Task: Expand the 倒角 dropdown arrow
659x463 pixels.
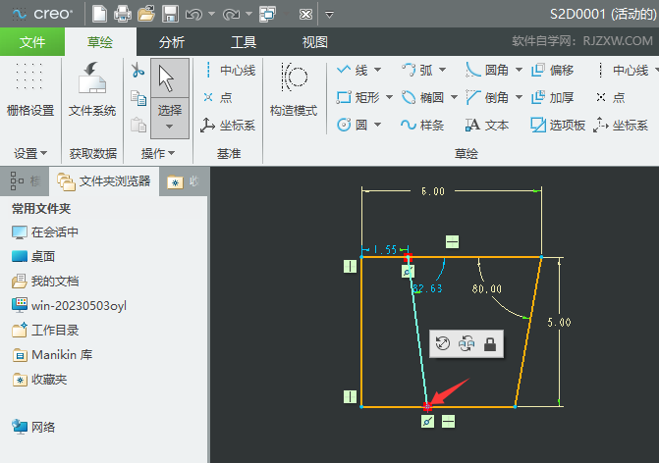Action: [x=519, y=97]
